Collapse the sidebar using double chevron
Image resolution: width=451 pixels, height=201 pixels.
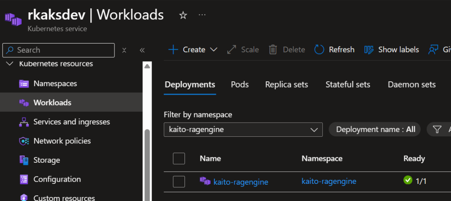click(142, 50)
